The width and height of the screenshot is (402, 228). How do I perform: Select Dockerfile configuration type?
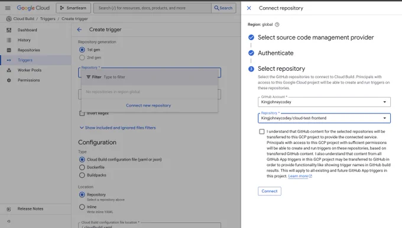coord(82,167)
